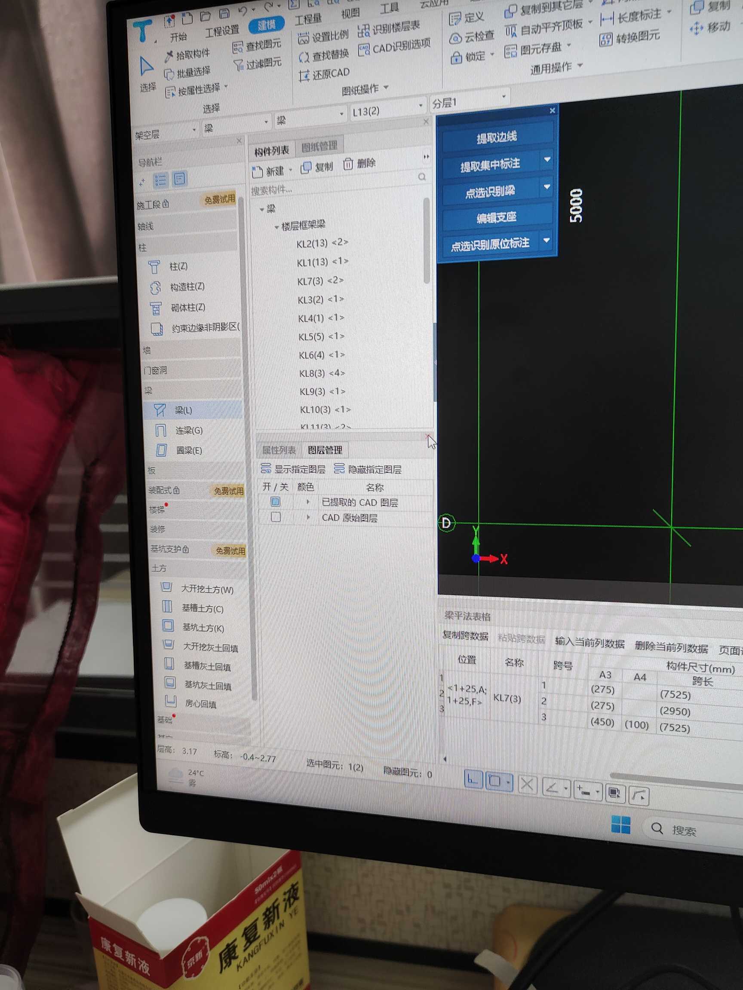Viewport: 743px width, 990px height.
Task: Open the 建模 ribbon tab
Action: pyautogui.click(x=267, y=25)
